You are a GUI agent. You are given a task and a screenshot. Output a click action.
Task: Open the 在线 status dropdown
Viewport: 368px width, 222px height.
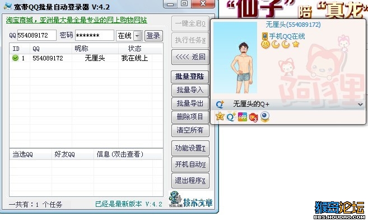[138, 36]
